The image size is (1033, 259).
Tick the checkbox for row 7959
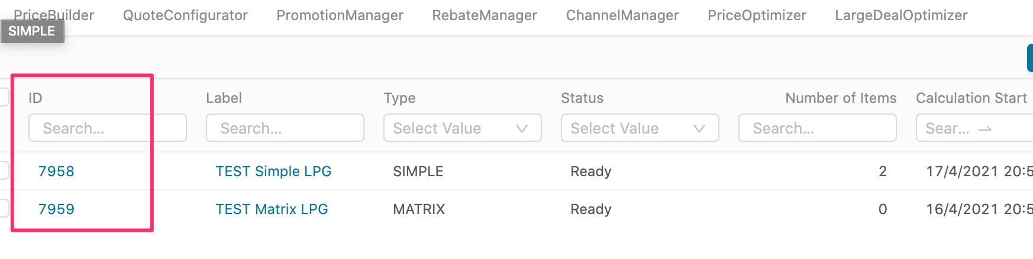(4, 208)
